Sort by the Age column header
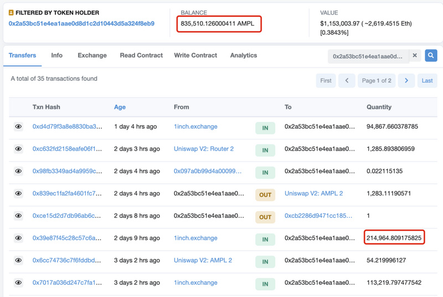Viewport: 443px width, 297px height. (x=120, y=107)
